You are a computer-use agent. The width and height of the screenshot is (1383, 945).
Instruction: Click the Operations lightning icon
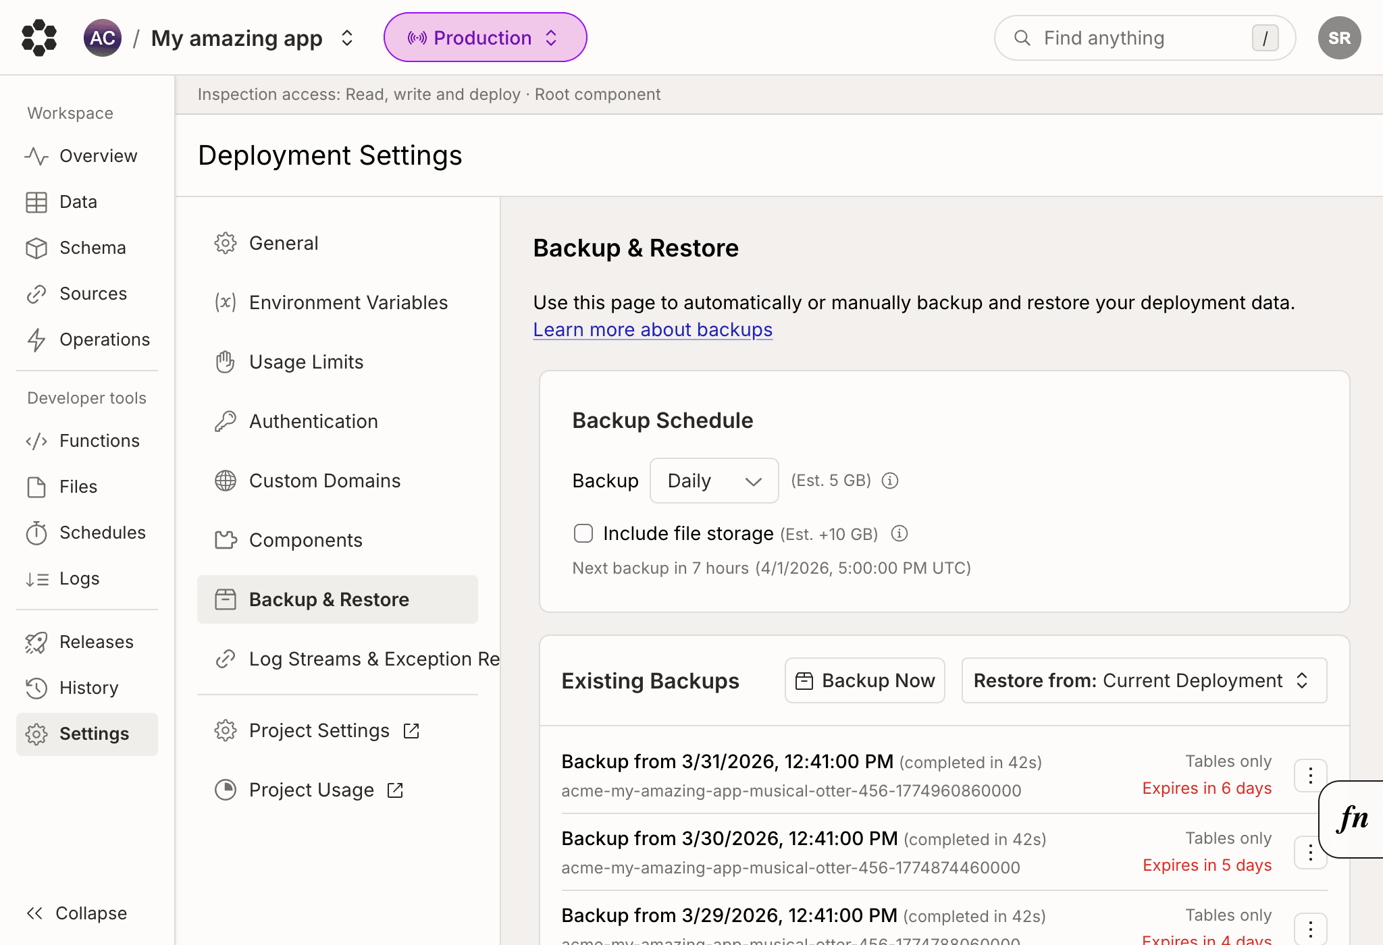point(36,340)
